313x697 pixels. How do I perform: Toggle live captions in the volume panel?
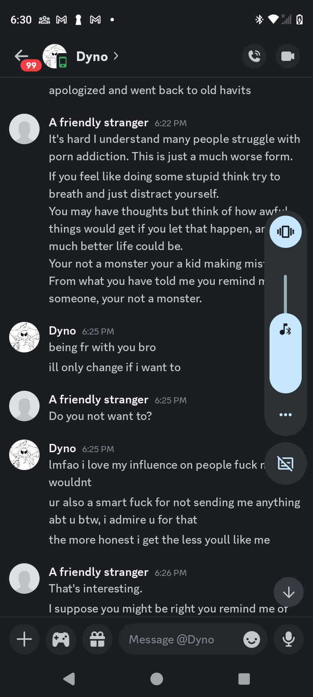click(x=286, y=464)
